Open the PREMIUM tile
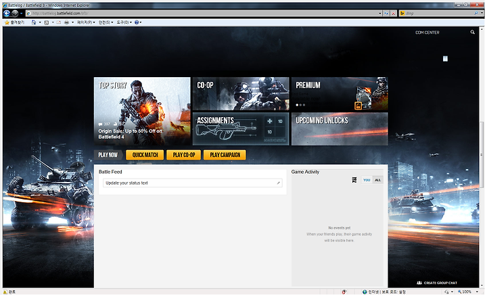 (x=340, y=94)
